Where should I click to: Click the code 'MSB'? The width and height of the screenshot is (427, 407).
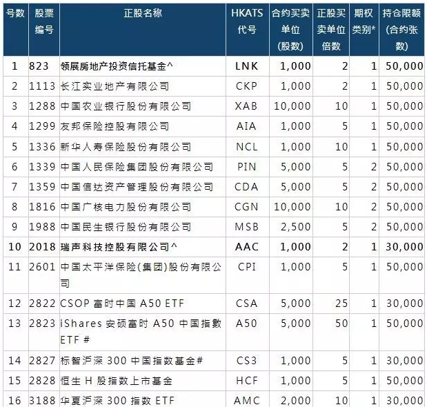coord(246,227)
